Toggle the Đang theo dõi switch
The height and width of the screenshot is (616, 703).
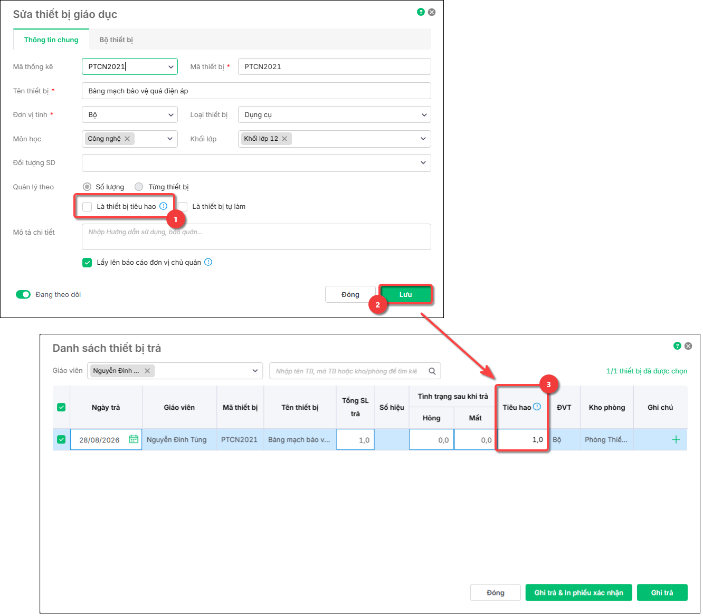23,294
